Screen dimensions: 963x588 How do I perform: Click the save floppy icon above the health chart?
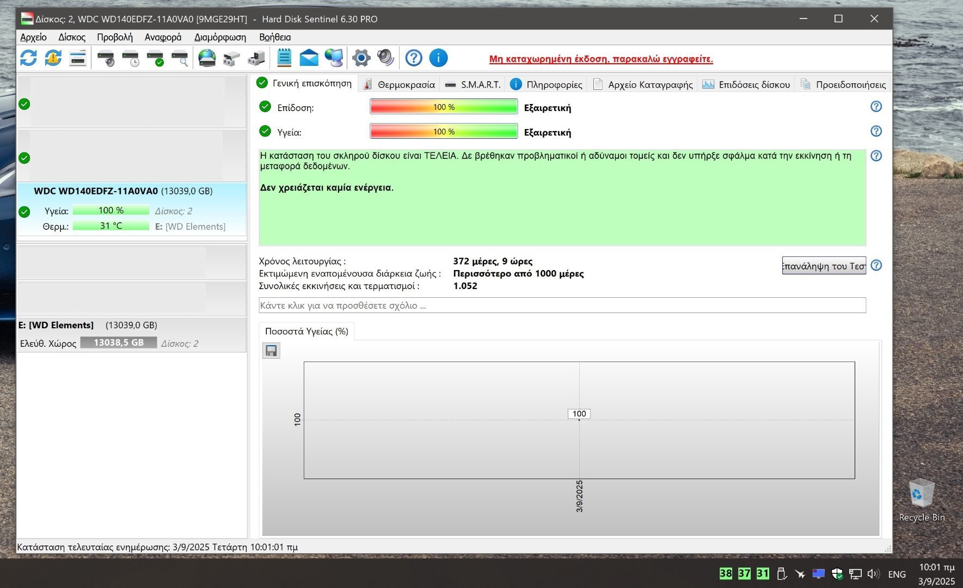(271, 351)
